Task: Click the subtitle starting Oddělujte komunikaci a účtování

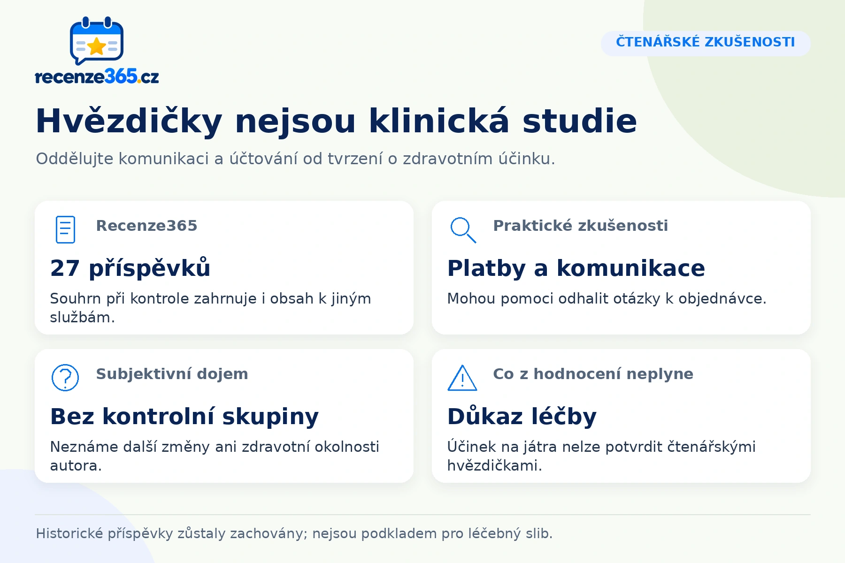Action: 295,159
